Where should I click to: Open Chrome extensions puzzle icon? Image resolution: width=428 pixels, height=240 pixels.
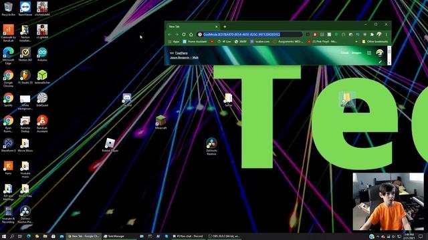[x=372, y=35]
